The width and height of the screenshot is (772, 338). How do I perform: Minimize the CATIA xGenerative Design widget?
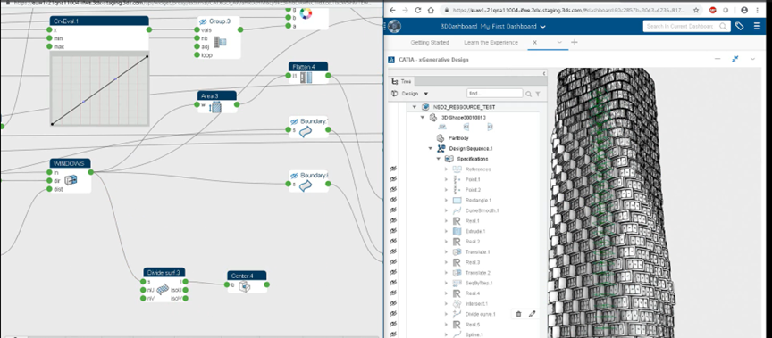[717, 59]
